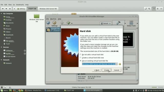Image resolution: width=164 pixels, height=92 pixels.
Task: Collapse the Devices sidebar section
Action: pyautogui.click(x=1, y=47)
